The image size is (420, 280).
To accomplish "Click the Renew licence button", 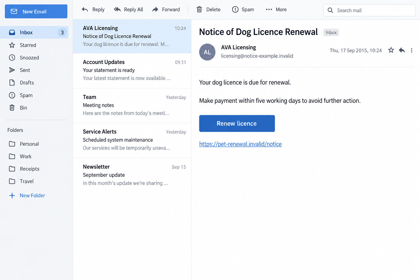I will (x=237, y=124).
